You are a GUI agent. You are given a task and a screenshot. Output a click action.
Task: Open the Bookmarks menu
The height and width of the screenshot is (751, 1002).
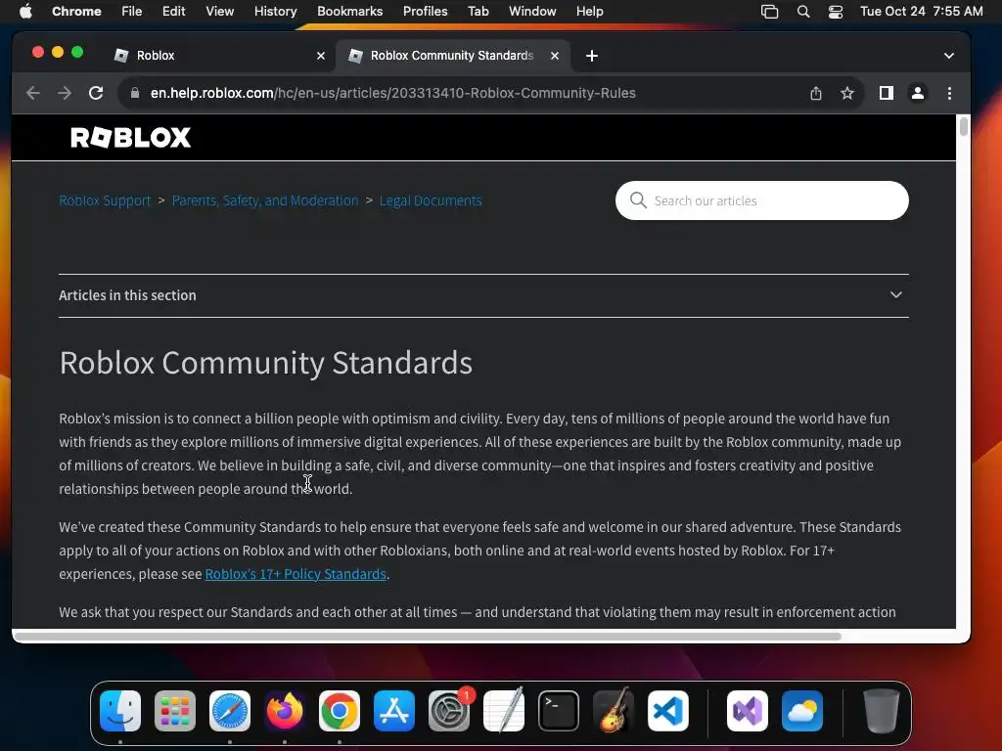[x=349, y=12]
